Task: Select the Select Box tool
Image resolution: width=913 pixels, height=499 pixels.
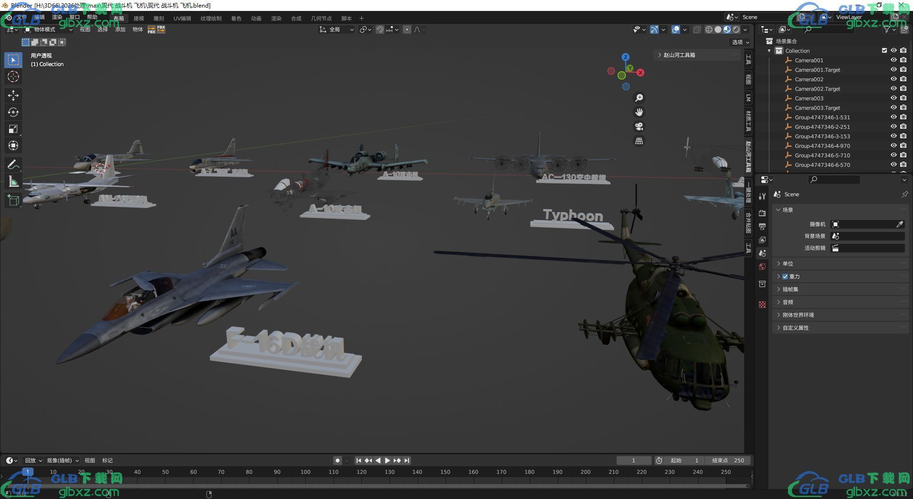Action: pyautogui.click(x=13, y=60)
